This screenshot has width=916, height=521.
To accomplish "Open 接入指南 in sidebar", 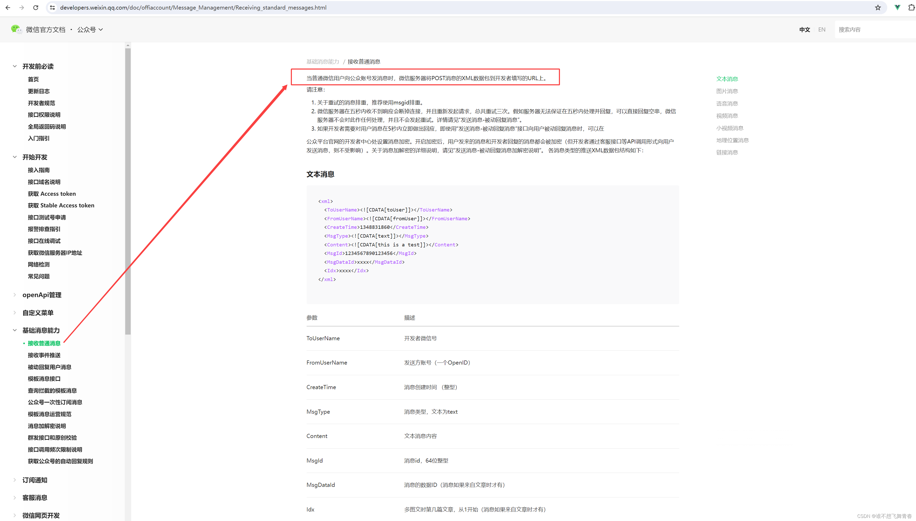I will tap(39, 170).
